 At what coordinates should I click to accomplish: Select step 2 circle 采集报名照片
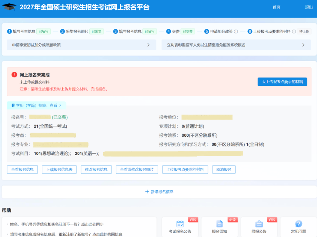tap(62, 31)
